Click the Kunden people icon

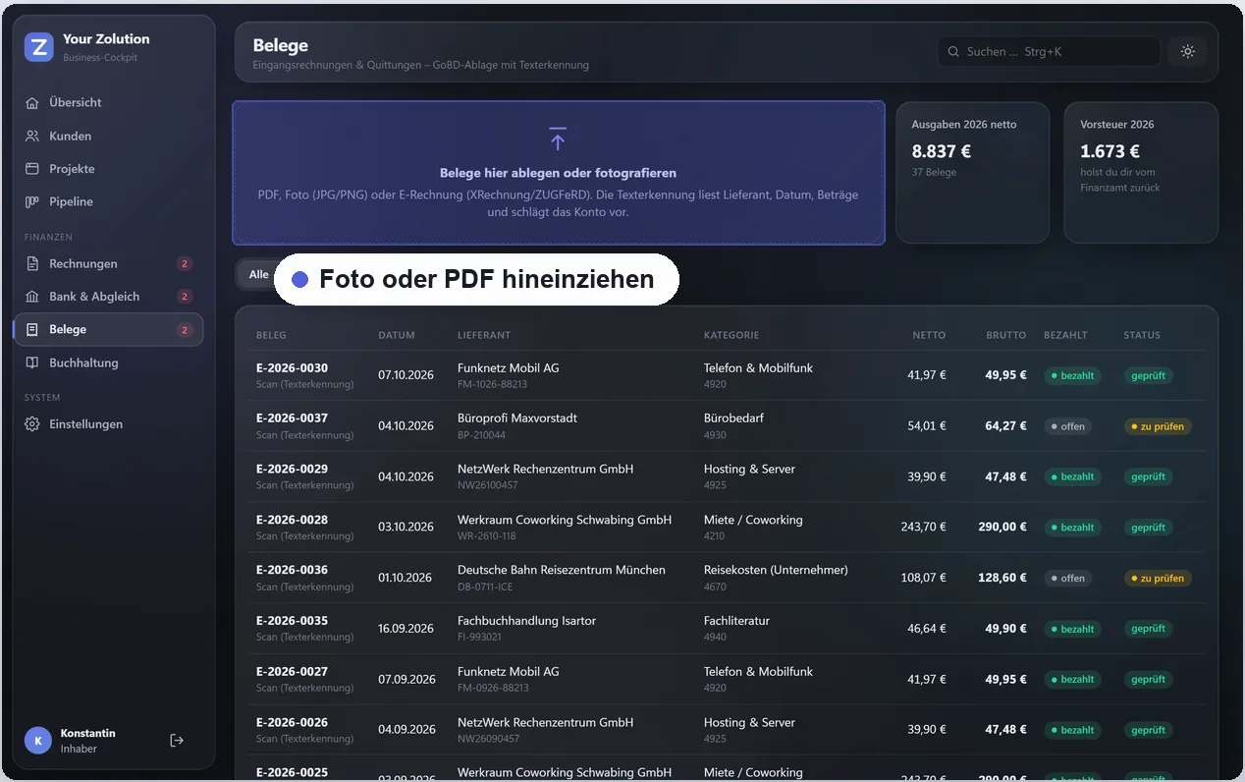coord(32,137)
